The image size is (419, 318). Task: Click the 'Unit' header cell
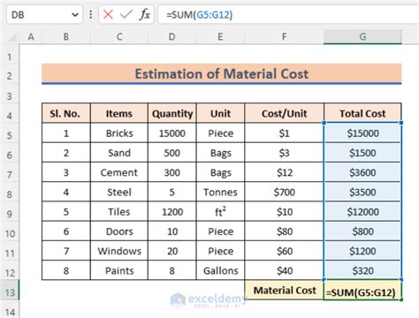point(220,113)
